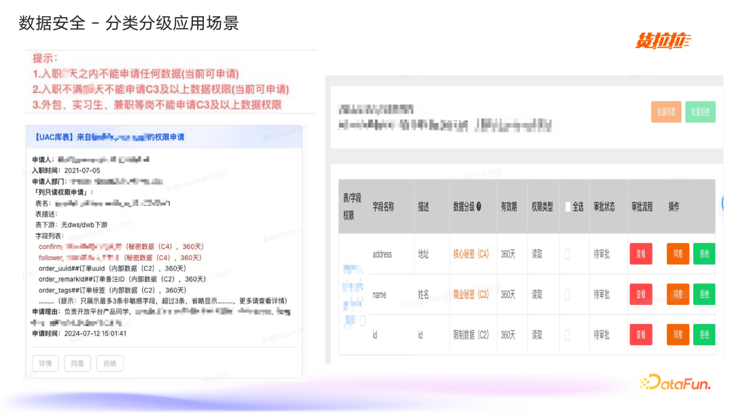Click the 姓名 description cell
The width and height of the screenshot is (734, 413).
click(423, 294)
